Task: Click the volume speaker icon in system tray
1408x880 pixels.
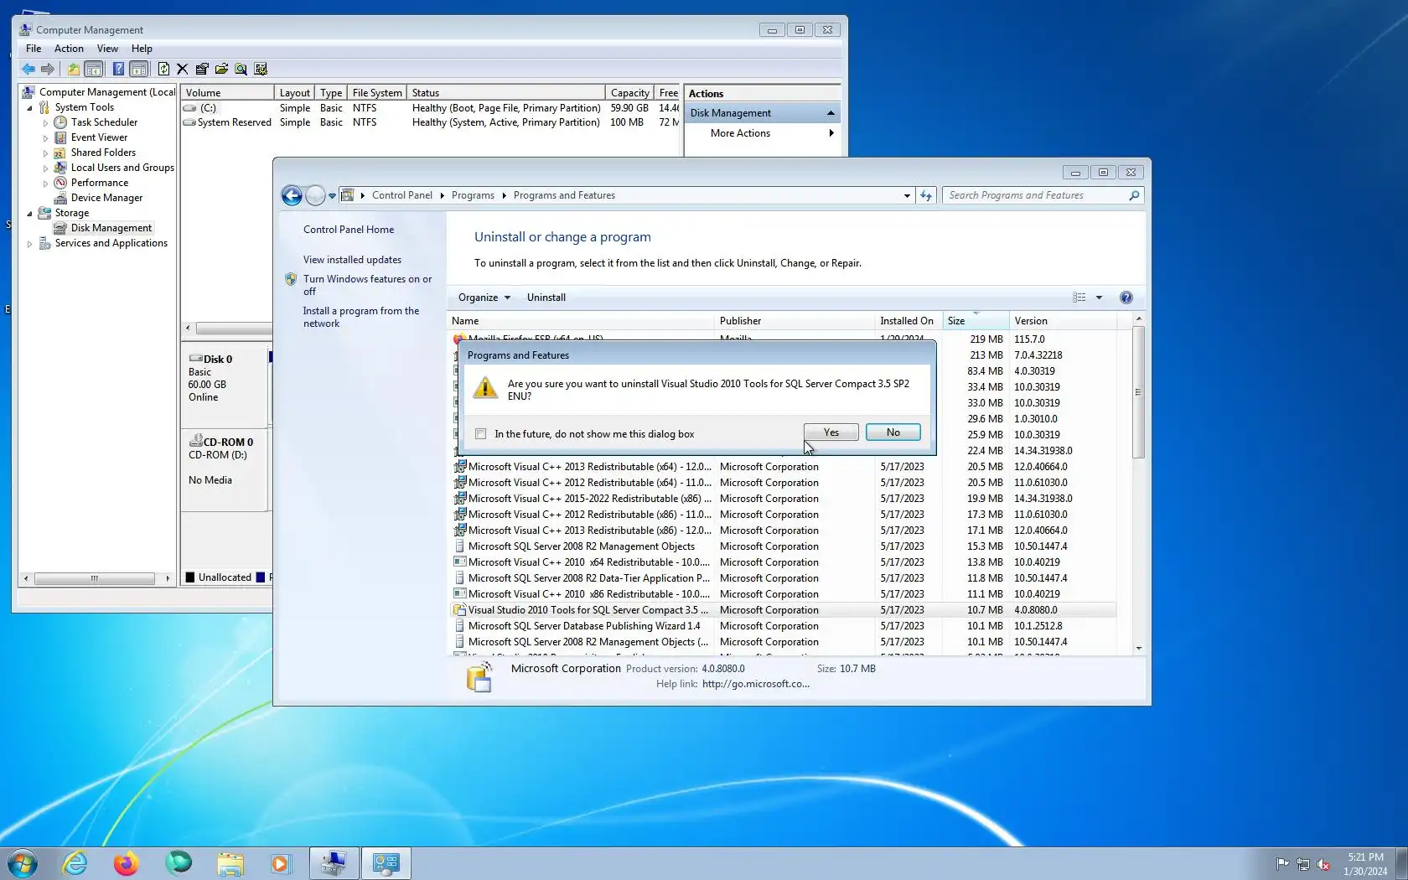Action: 1323,864
